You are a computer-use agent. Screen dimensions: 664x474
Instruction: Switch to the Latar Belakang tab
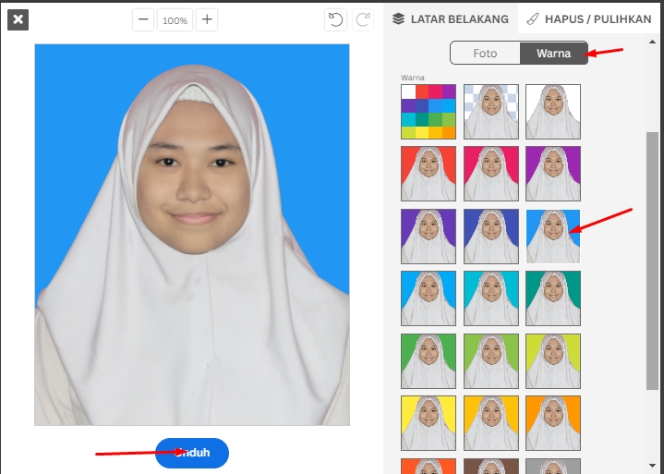[451, 19]
